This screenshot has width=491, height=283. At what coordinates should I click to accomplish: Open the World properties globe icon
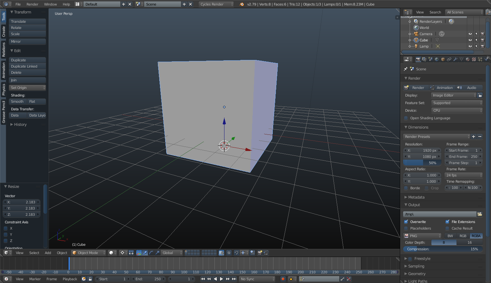[x=437, y=59]
